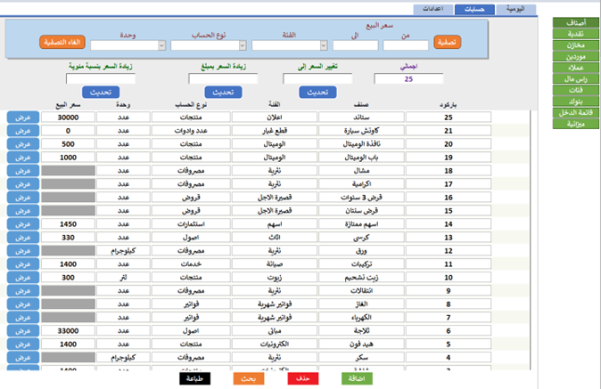Click category cell صيانة
Screen dimensions: 601x389
pyautogui.click(x=275, y=264)
